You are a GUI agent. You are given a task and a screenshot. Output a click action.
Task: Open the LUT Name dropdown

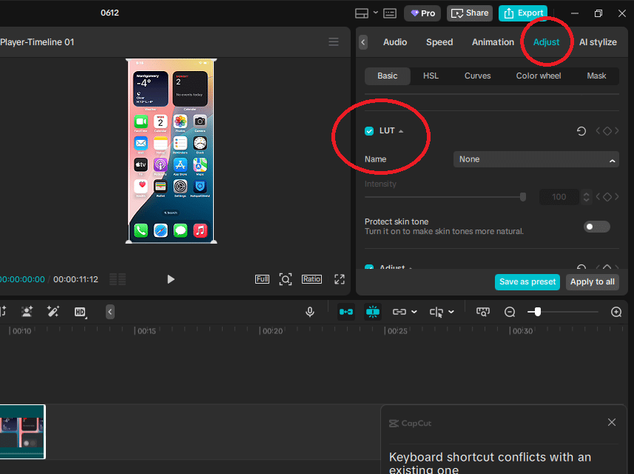click(x=536, y=159)
